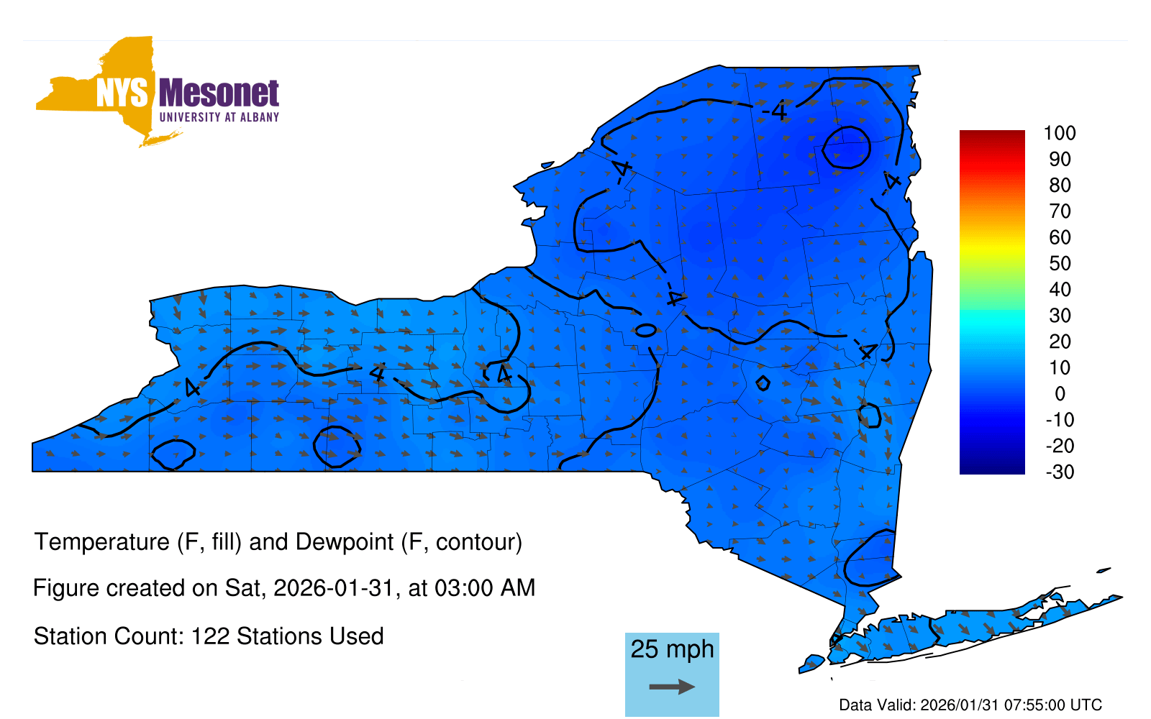This screenshot has height=719, width=1151.
Task: Click the "25 mph" legend text
Action: tap(672, 649)
